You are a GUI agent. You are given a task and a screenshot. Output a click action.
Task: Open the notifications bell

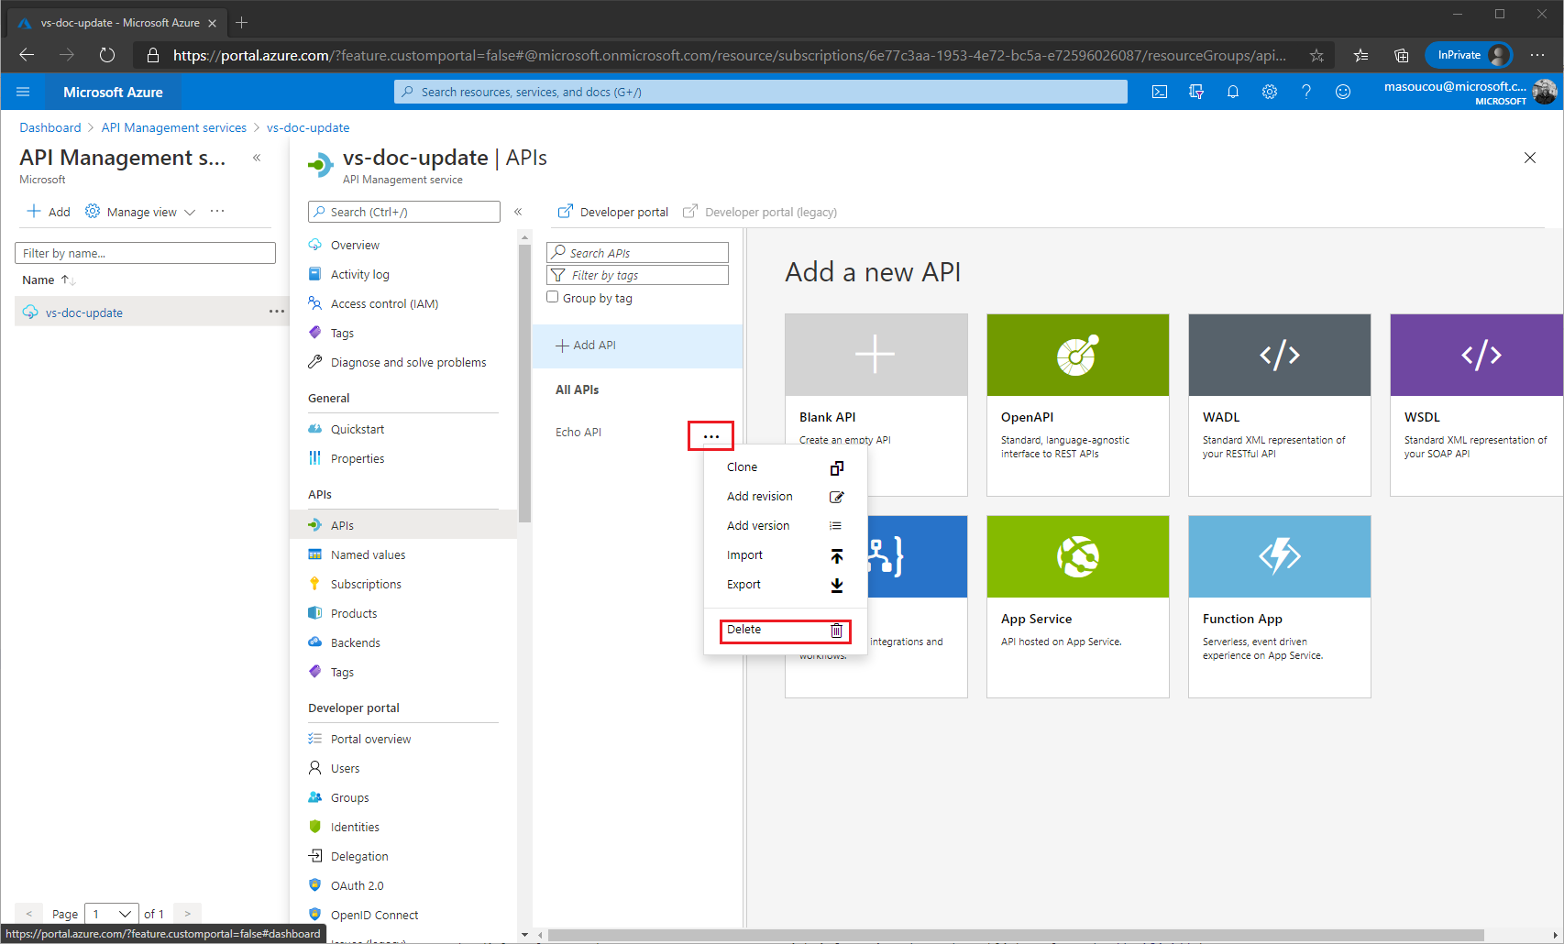[x=1233, y=92]
